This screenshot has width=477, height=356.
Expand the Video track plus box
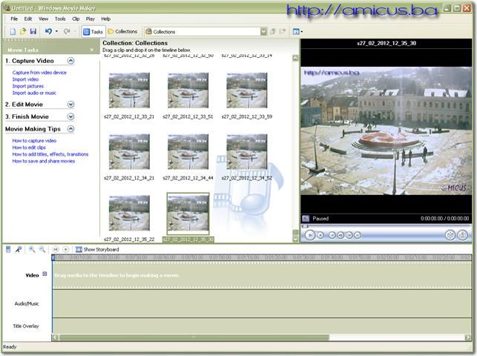[45, 274]
